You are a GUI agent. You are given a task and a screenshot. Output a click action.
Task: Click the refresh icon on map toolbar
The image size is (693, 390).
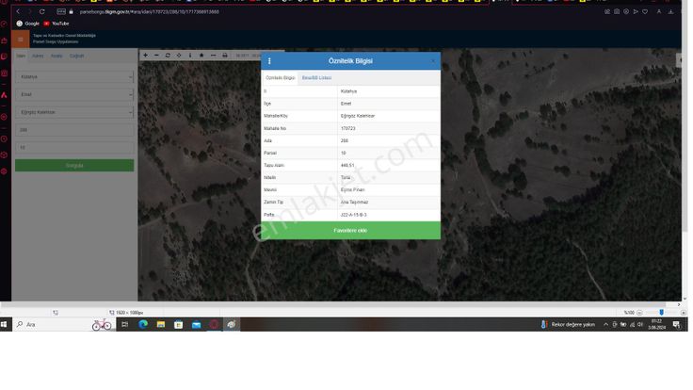(168, 56)
